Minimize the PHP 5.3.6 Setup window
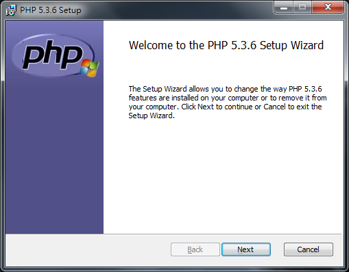This screenshot has height=272, width=349. 283,8
